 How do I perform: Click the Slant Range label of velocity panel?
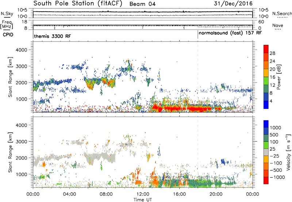pos(10,152)
